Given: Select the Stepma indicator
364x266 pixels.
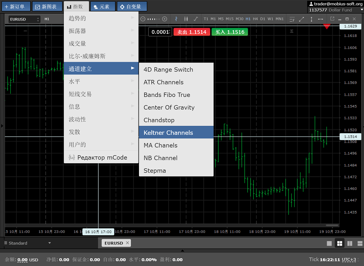Looking at the screenshot, I should tap(176, 170).
